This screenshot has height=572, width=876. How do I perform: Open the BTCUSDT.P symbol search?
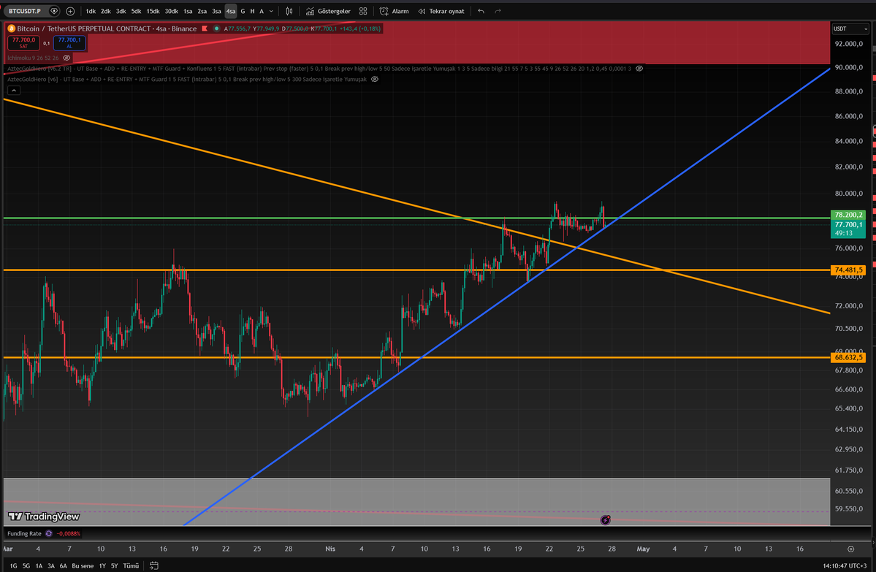[x=25, y=11]
